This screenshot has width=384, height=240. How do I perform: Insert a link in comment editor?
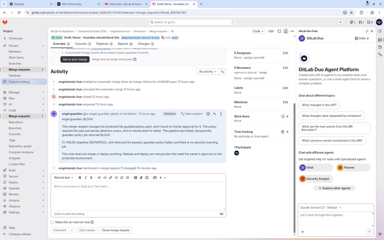pos(111,178)
